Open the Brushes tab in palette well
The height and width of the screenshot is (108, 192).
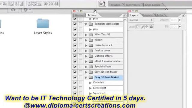[x=116, y=5]
